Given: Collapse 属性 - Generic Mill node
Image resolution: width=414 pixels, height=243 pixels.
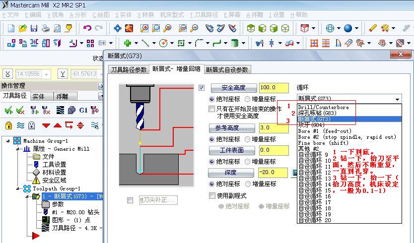Looking at the screenshot, I should pyautogui.click(x=18, y=149).
